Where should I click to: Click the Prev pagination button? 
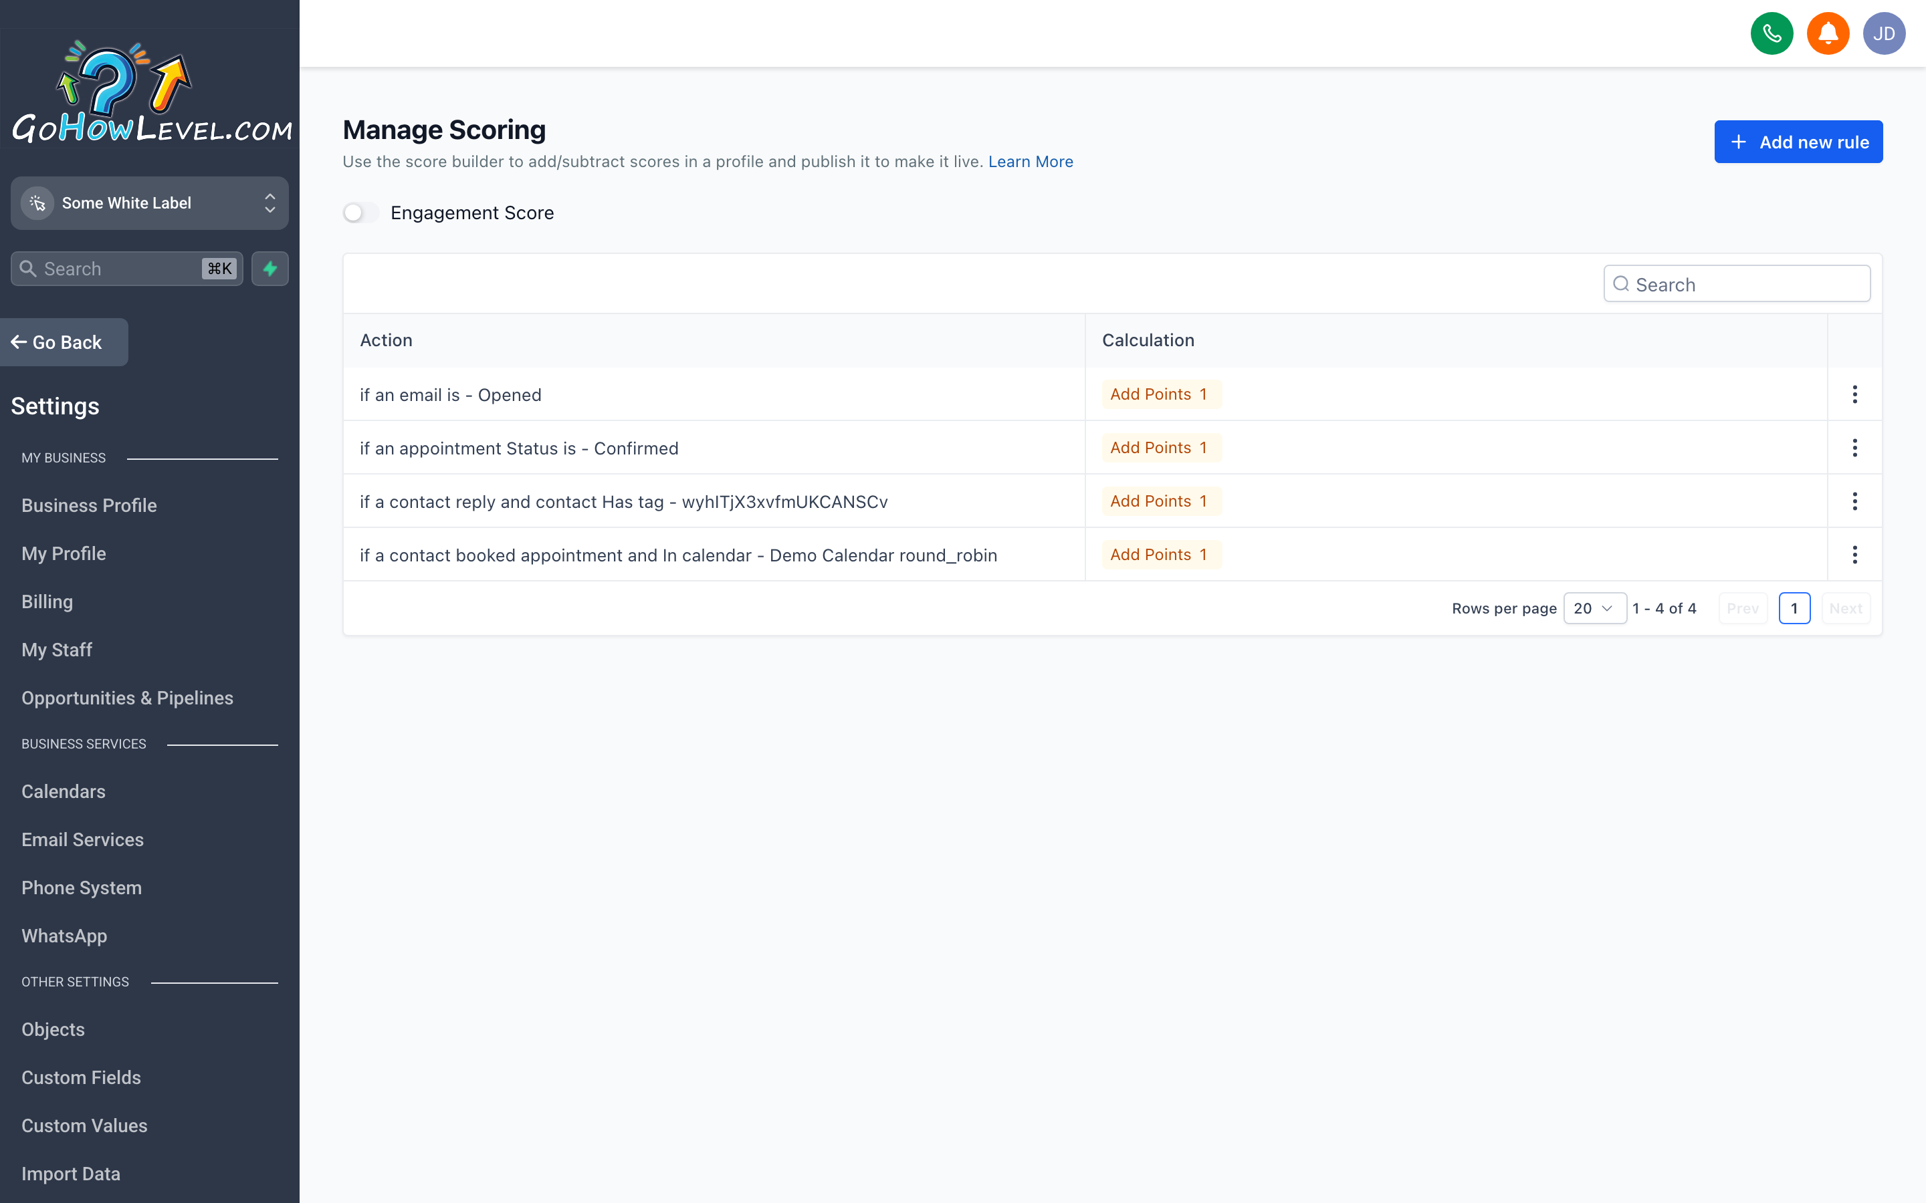coord(1742,609)
